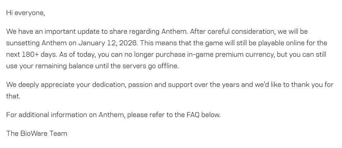Click the 'The BioWare Team' signature
This screenshot has width=342, height=148.
pos(37,133)
